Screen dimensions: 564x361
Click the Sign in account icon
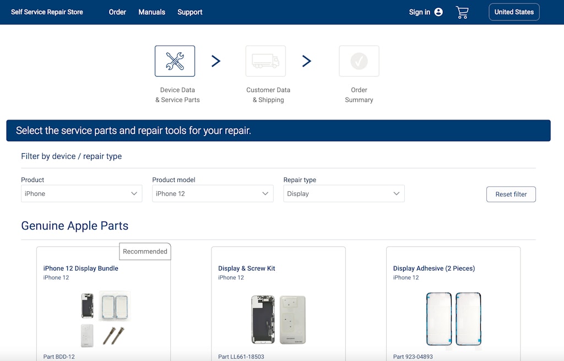[438, 12]
